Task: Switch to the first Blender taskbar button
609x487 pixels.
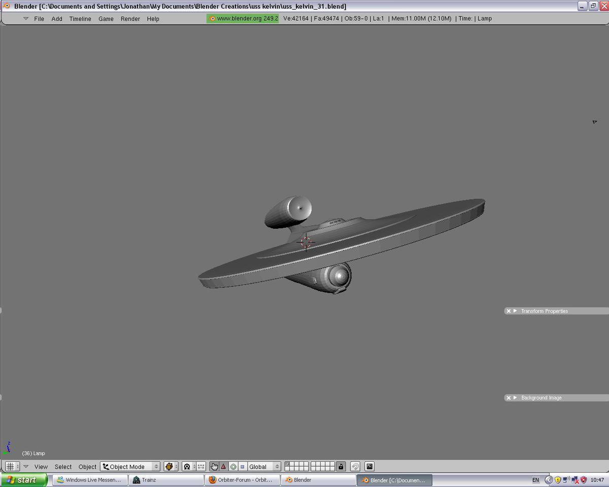Action: pyautogui.click(x=318, y=480)
